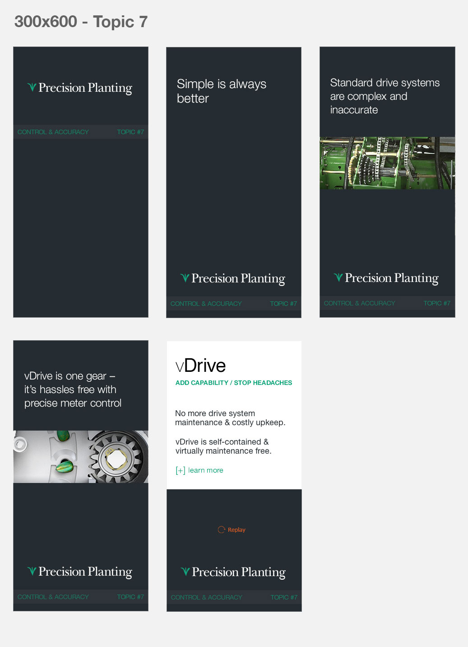
Task: Click 'CONTROL & ACCURACY' below the top-left logo
Action: point(53,132)
